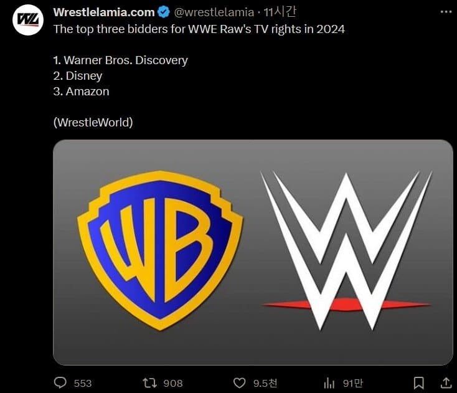Open the three-dot more options menu
This screenshot has height=393, width=457.
(446, 12)
